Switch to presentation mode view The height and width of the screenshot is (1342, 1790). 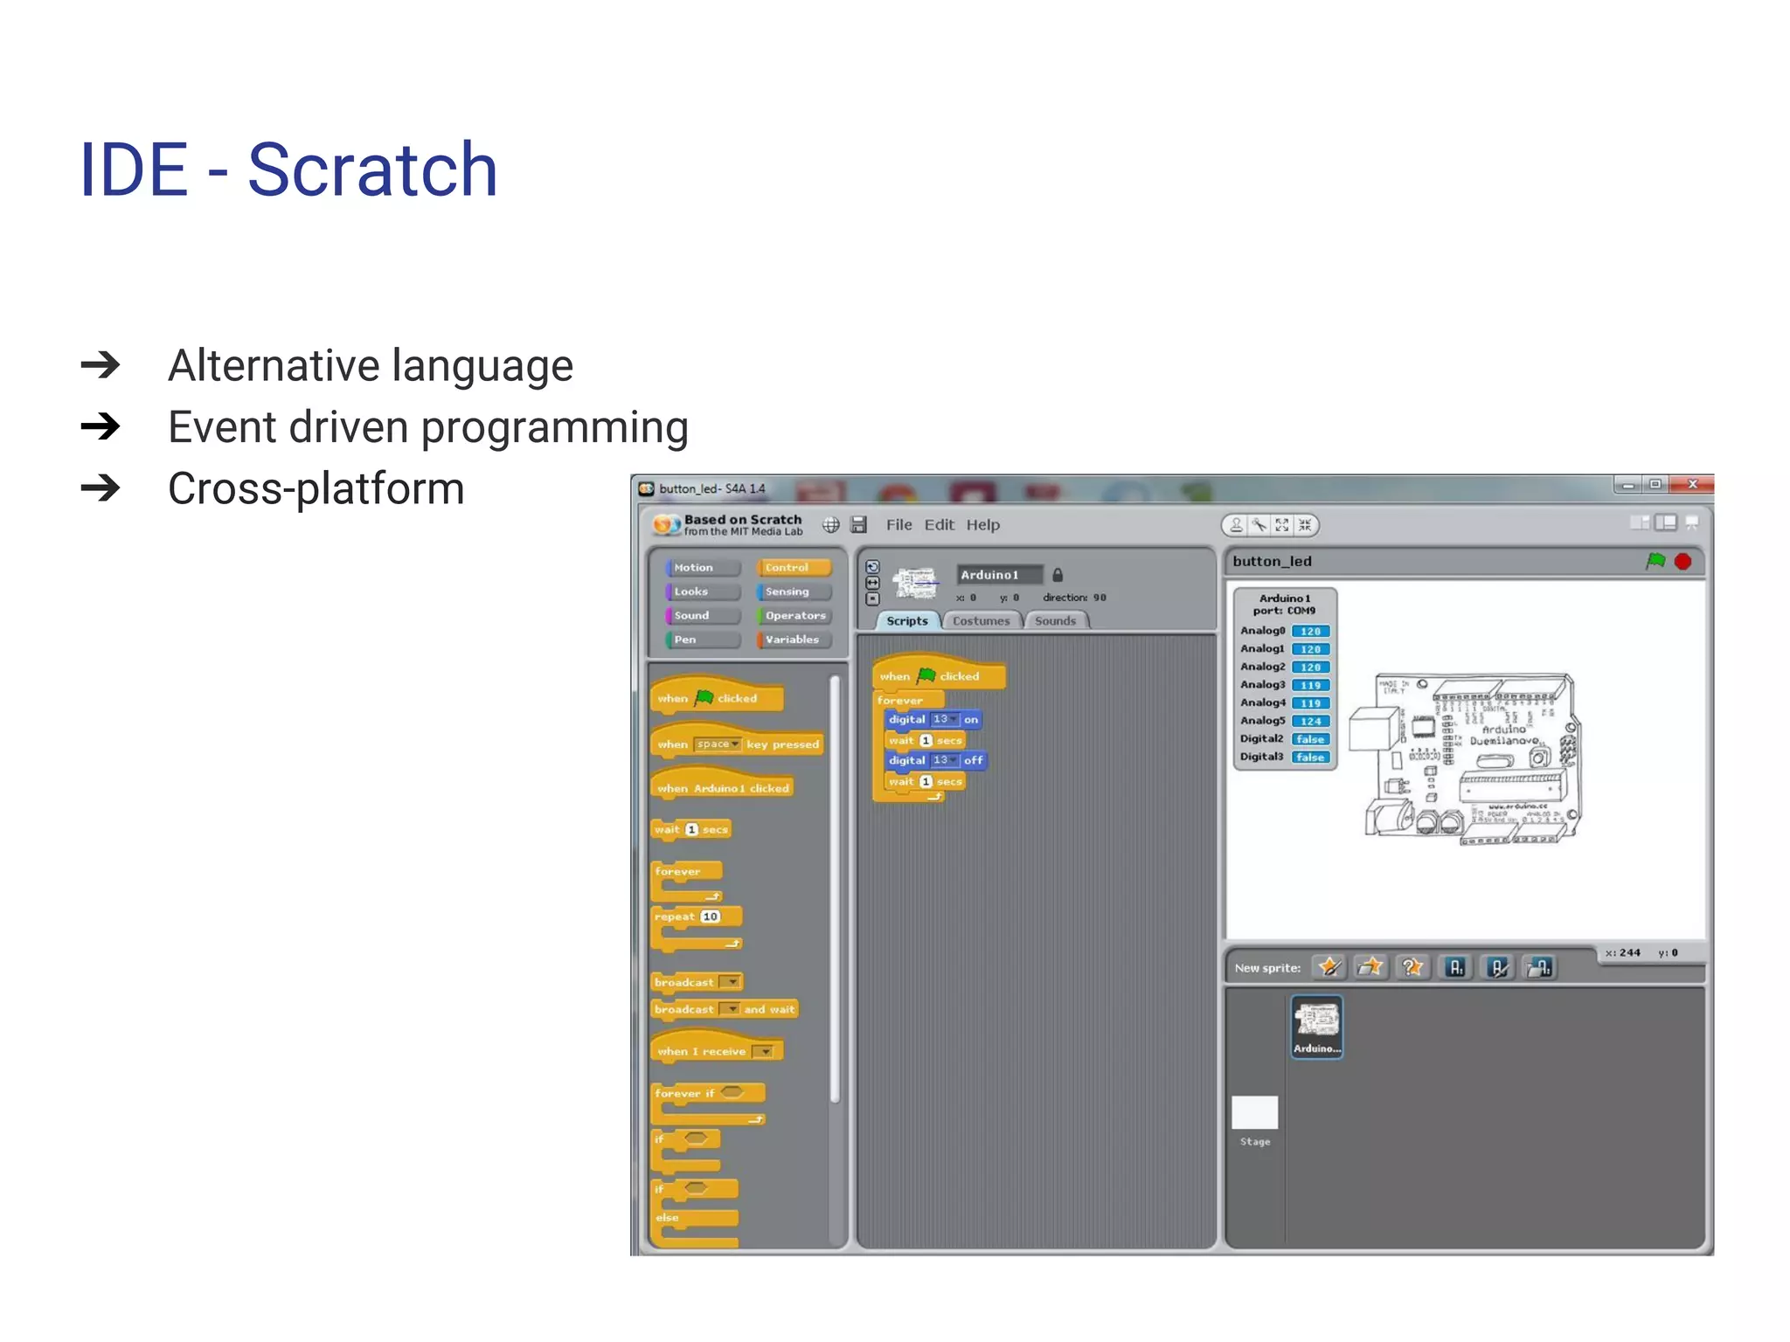pos(1691,522)
